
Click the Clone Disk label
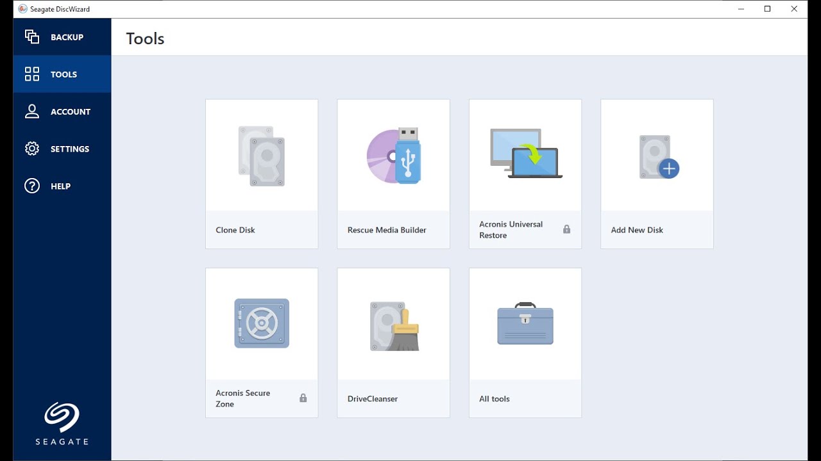pyautogui.click(x=235, y=230)
